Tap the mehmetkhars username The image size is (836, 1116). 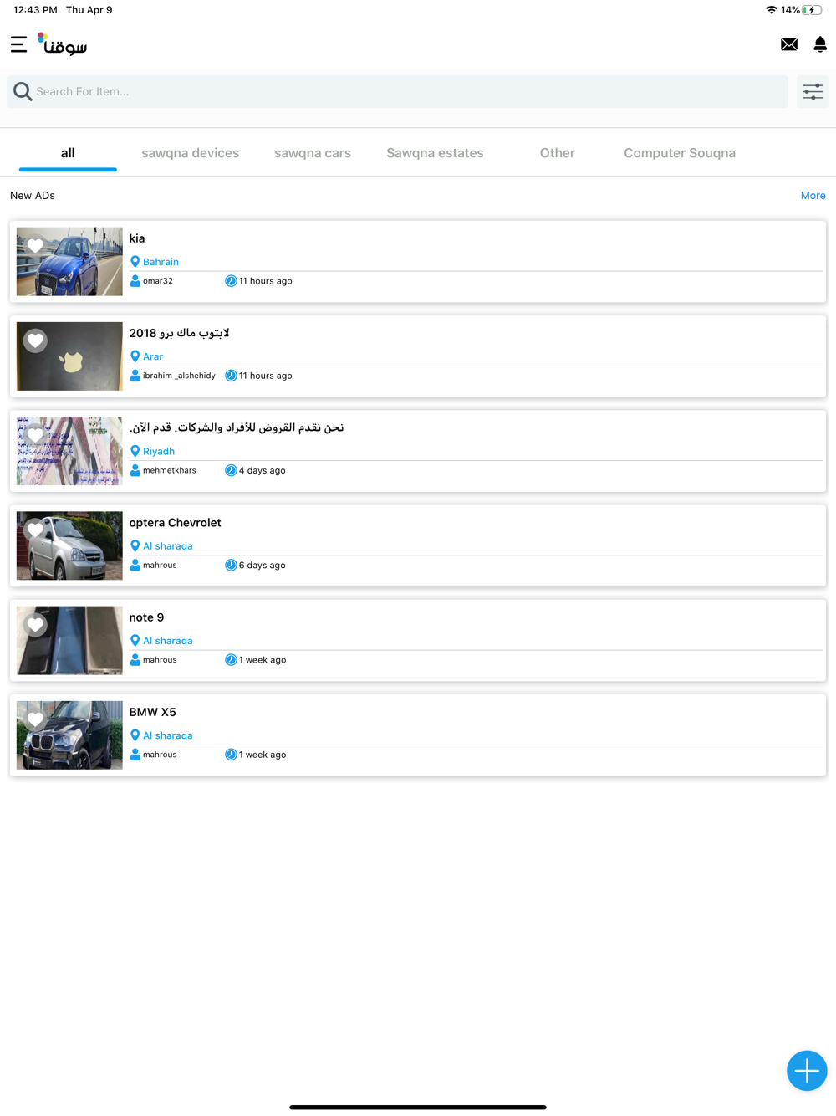pyautogui.click(x=170, y=470)
